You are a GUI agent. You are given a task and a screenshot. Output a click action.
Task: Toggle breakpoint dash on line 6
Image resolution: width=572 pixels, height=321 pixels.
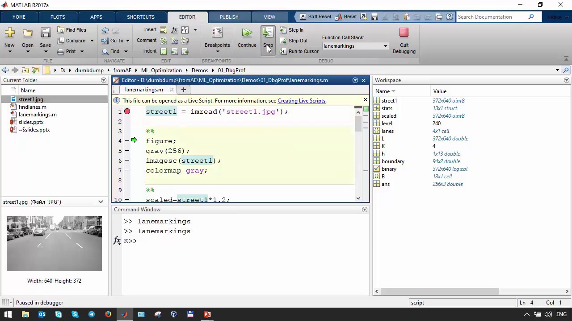click(x=127, y=160)
